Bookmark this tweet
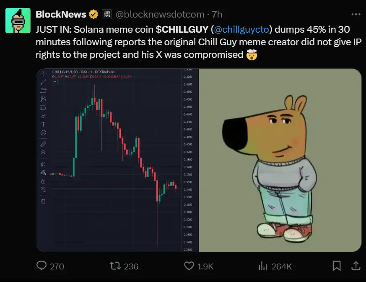Viewport: 366px width, 282px height. (336, 266)
